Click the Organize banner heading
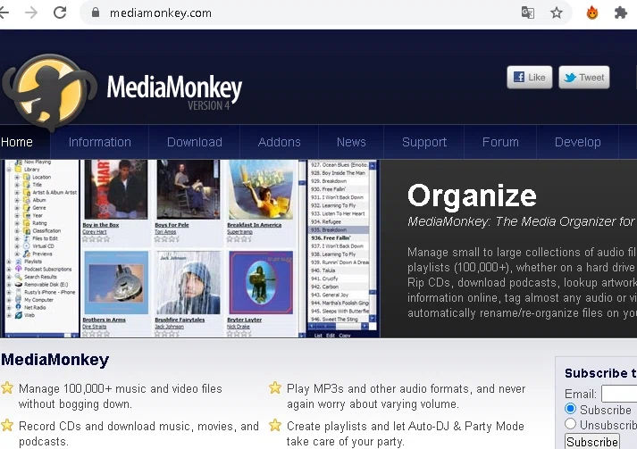 point(472,196)
